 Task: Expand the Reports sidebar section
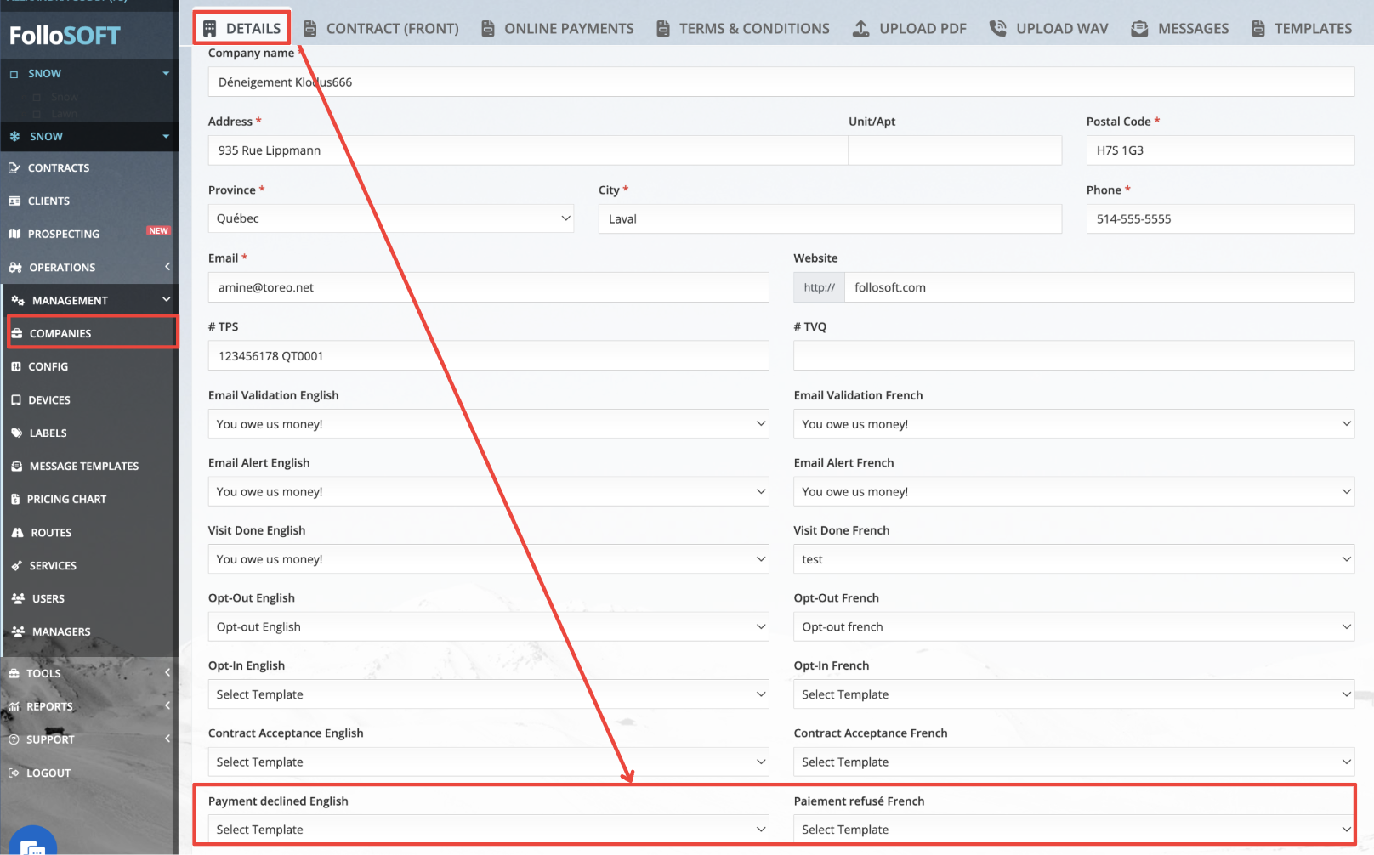[x=88, y=706]
